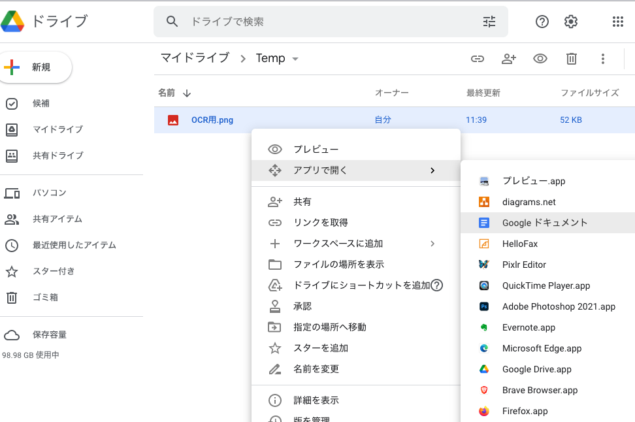The width and height of the screenshot is (635, 422).
Task: Open with プレビュー.app
Action: click(x=548, y=181)
